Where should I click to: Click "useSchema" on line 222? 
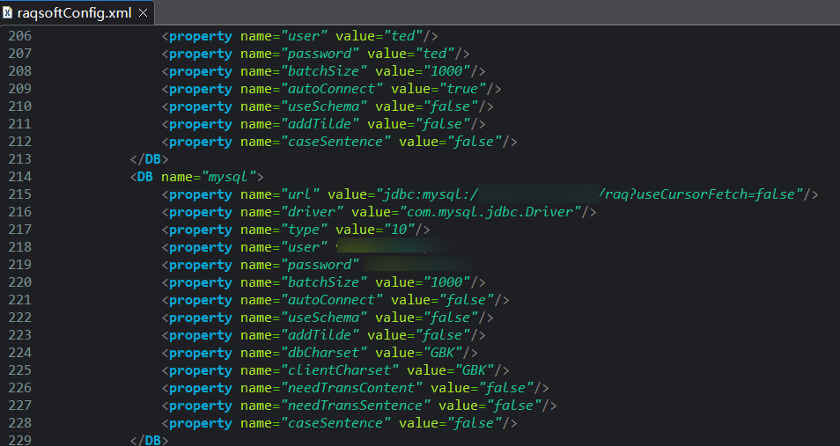pyautogui.click(x=323, y=318)
